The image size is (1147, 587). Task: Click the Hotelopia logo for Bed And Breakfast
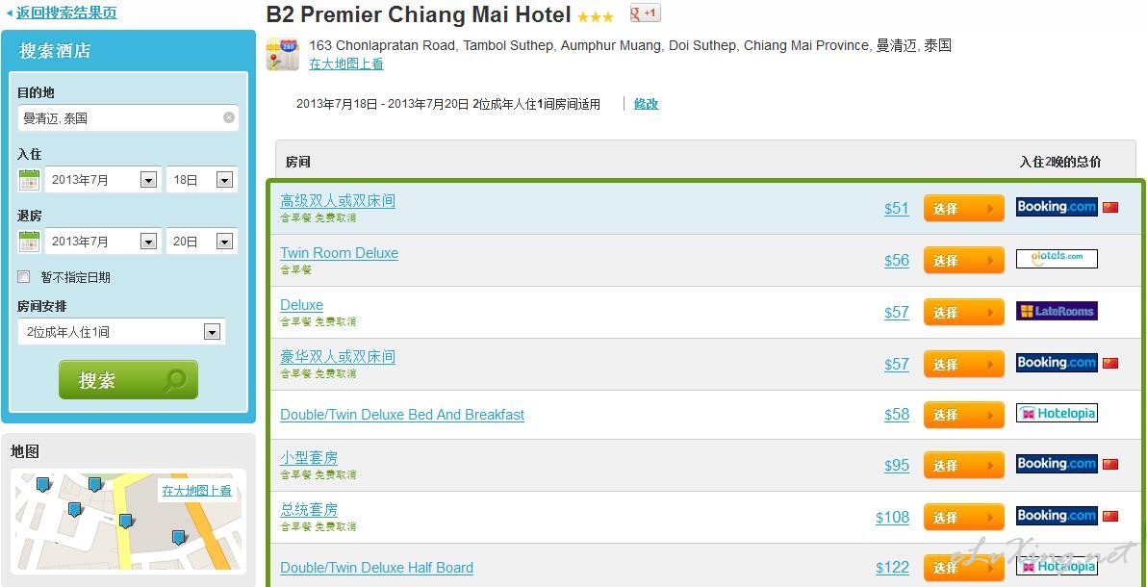pyautogui.click(x=1057, y=414)
